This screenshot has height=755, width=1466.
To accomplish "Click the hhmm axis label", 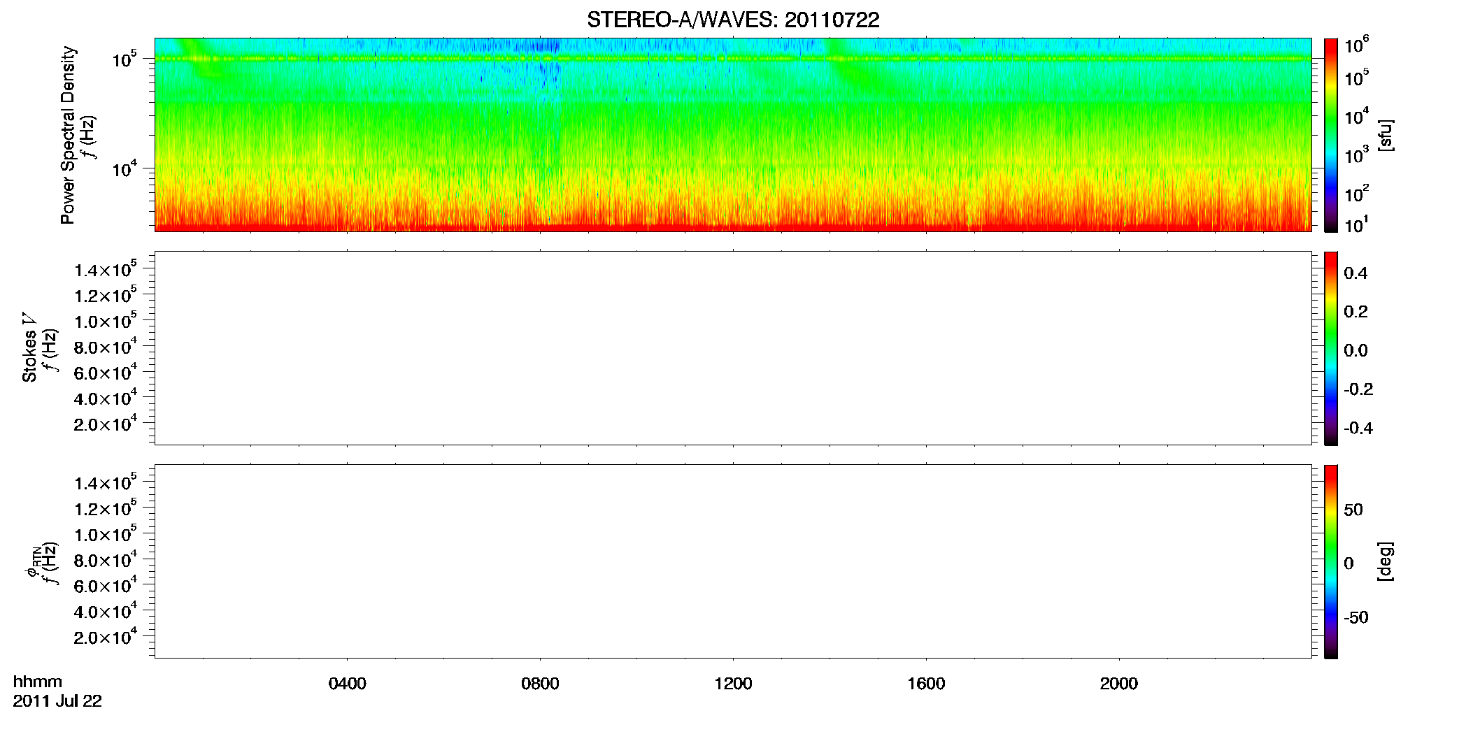I will tap(38, 682).
